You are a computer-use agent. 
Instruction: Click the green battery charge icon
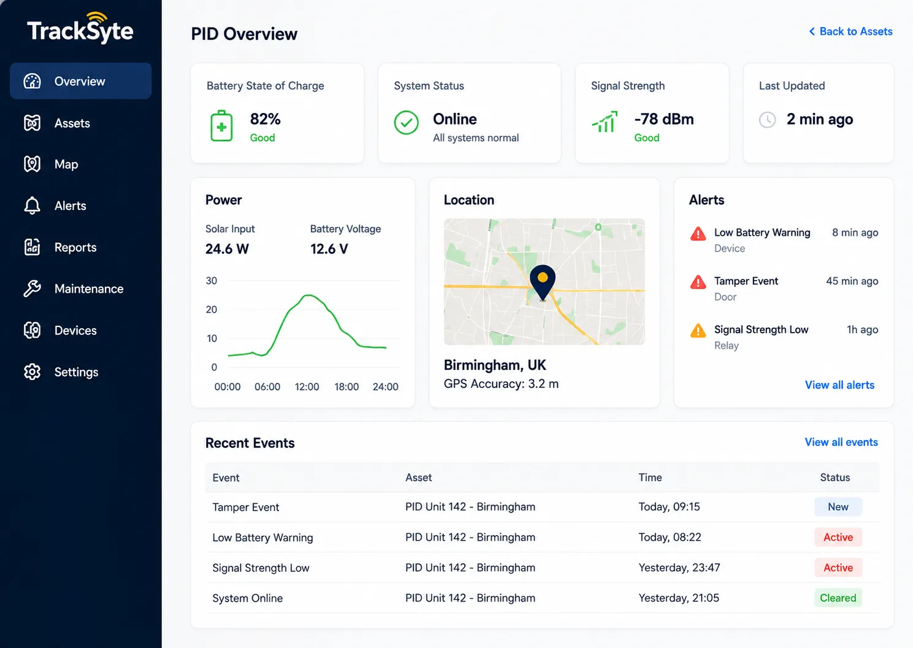[x=221, y=126]
